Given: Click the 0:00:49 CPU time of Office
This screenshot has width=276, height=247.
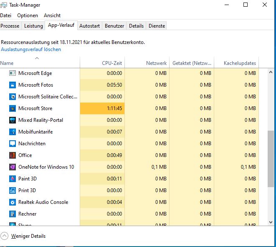Looking at the screenshot, I should pyautogui.click(x=102, y=155).
